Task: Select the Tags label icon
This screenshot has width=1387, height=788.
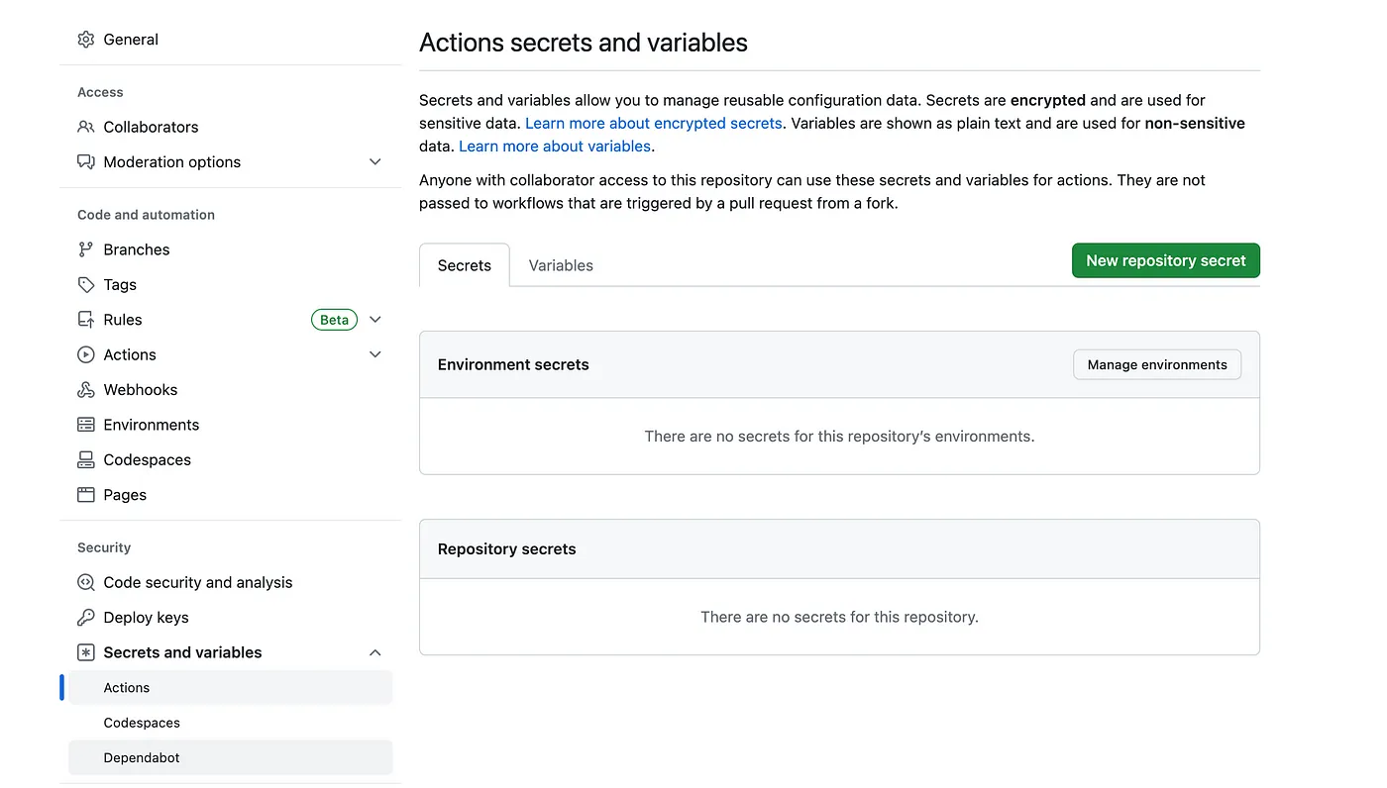Action: pos(87,284)
